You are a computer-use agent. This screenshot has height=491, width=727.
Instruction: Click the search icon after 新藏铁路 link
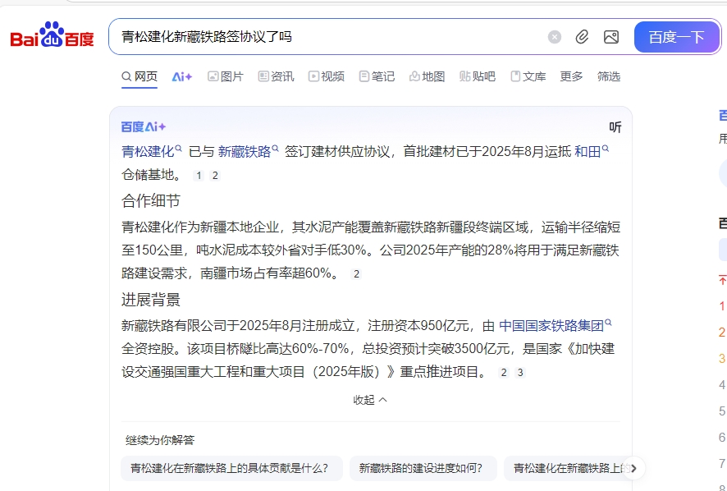pyautogui.click(x=276, y=149)
